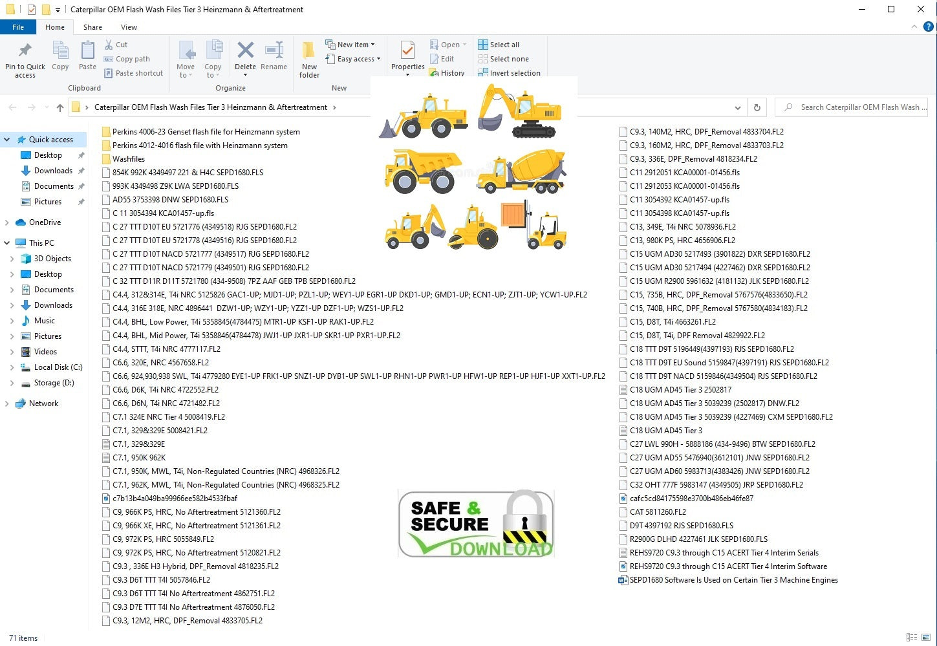Expand the Network tree node
The image size is (937, 646).
click(7, 404)
